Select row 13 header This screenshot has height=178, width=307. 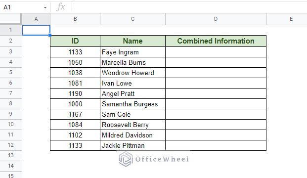coord(11,155)
